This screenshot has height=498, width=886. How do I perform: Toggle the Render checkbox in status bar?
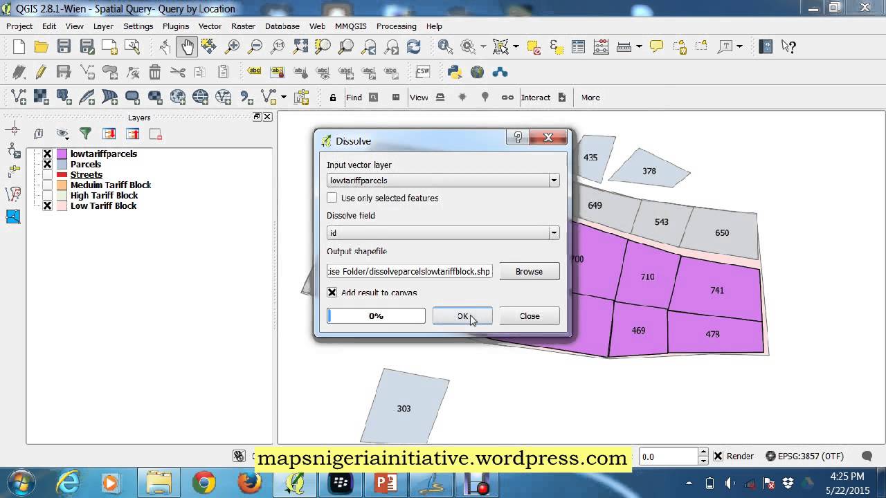point(718,456)
